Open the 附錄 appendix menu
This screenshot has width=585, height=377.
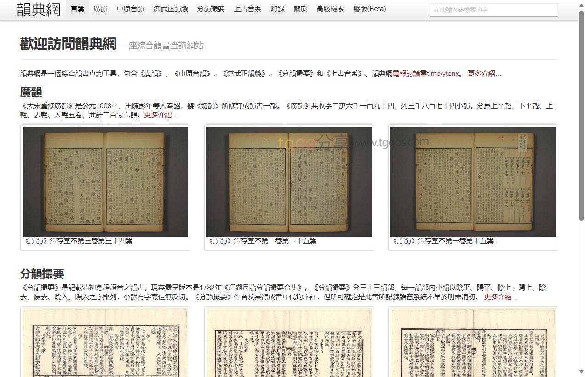[x=277, y=9]
